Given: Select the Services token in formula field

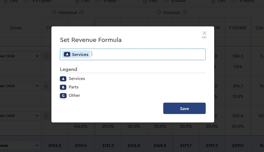Looking at the screenshot, I should [76, 54].
